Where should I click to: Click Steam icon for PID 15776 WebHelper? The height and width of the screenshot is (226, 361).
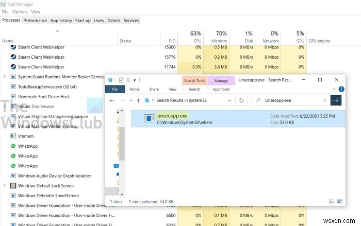(x=13, y=57)
